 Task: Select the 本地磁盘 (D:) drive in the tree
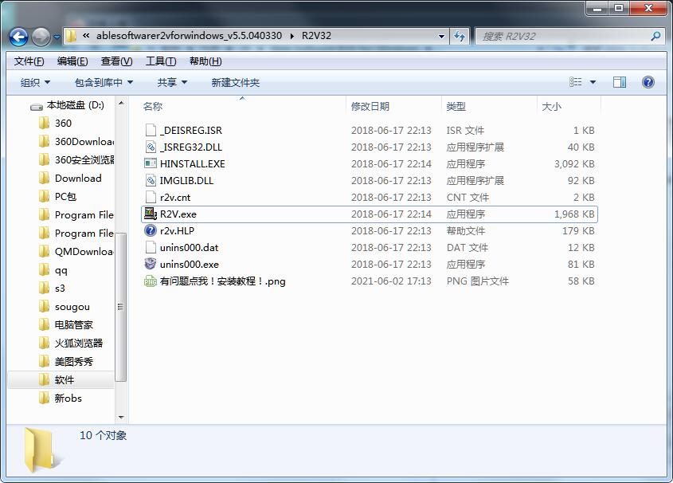point(67,106)
